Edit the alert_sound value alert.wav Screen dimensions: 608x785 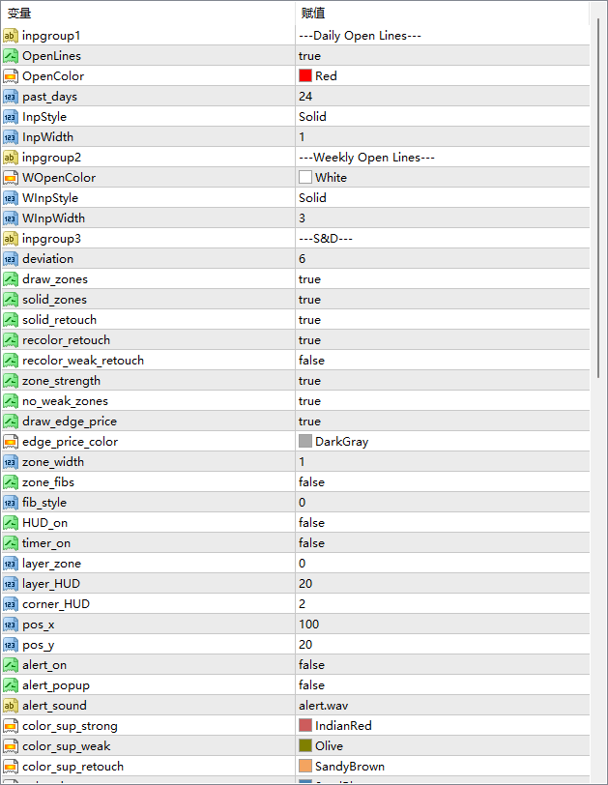click(x=443, y=706)
